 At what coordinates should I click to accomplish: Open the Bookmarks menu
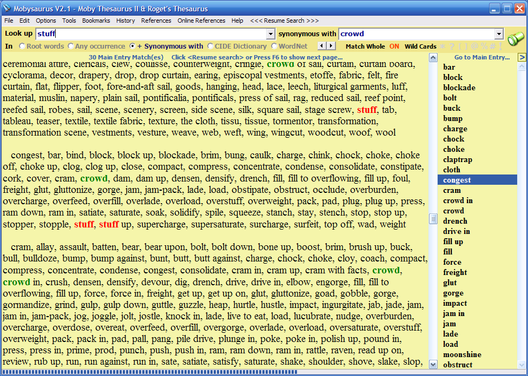click(96, 21)
